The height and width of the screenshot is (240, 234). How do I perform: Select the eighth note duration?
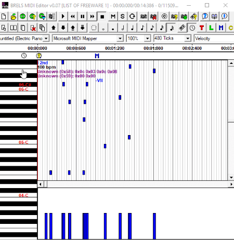142,28
